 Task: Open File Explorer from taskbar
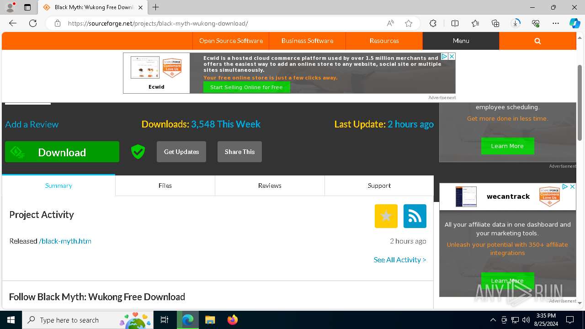point(210,320)
